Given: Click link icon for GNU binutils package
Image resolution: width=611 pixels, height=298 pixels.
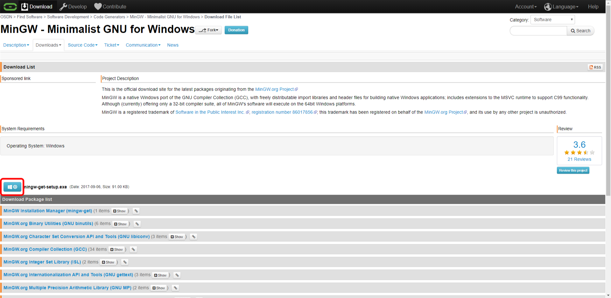Looking at the screenshot, I should [137, 224].
